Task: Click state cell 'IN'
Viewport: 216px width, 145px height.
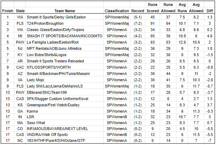Action: click(20, 117)
